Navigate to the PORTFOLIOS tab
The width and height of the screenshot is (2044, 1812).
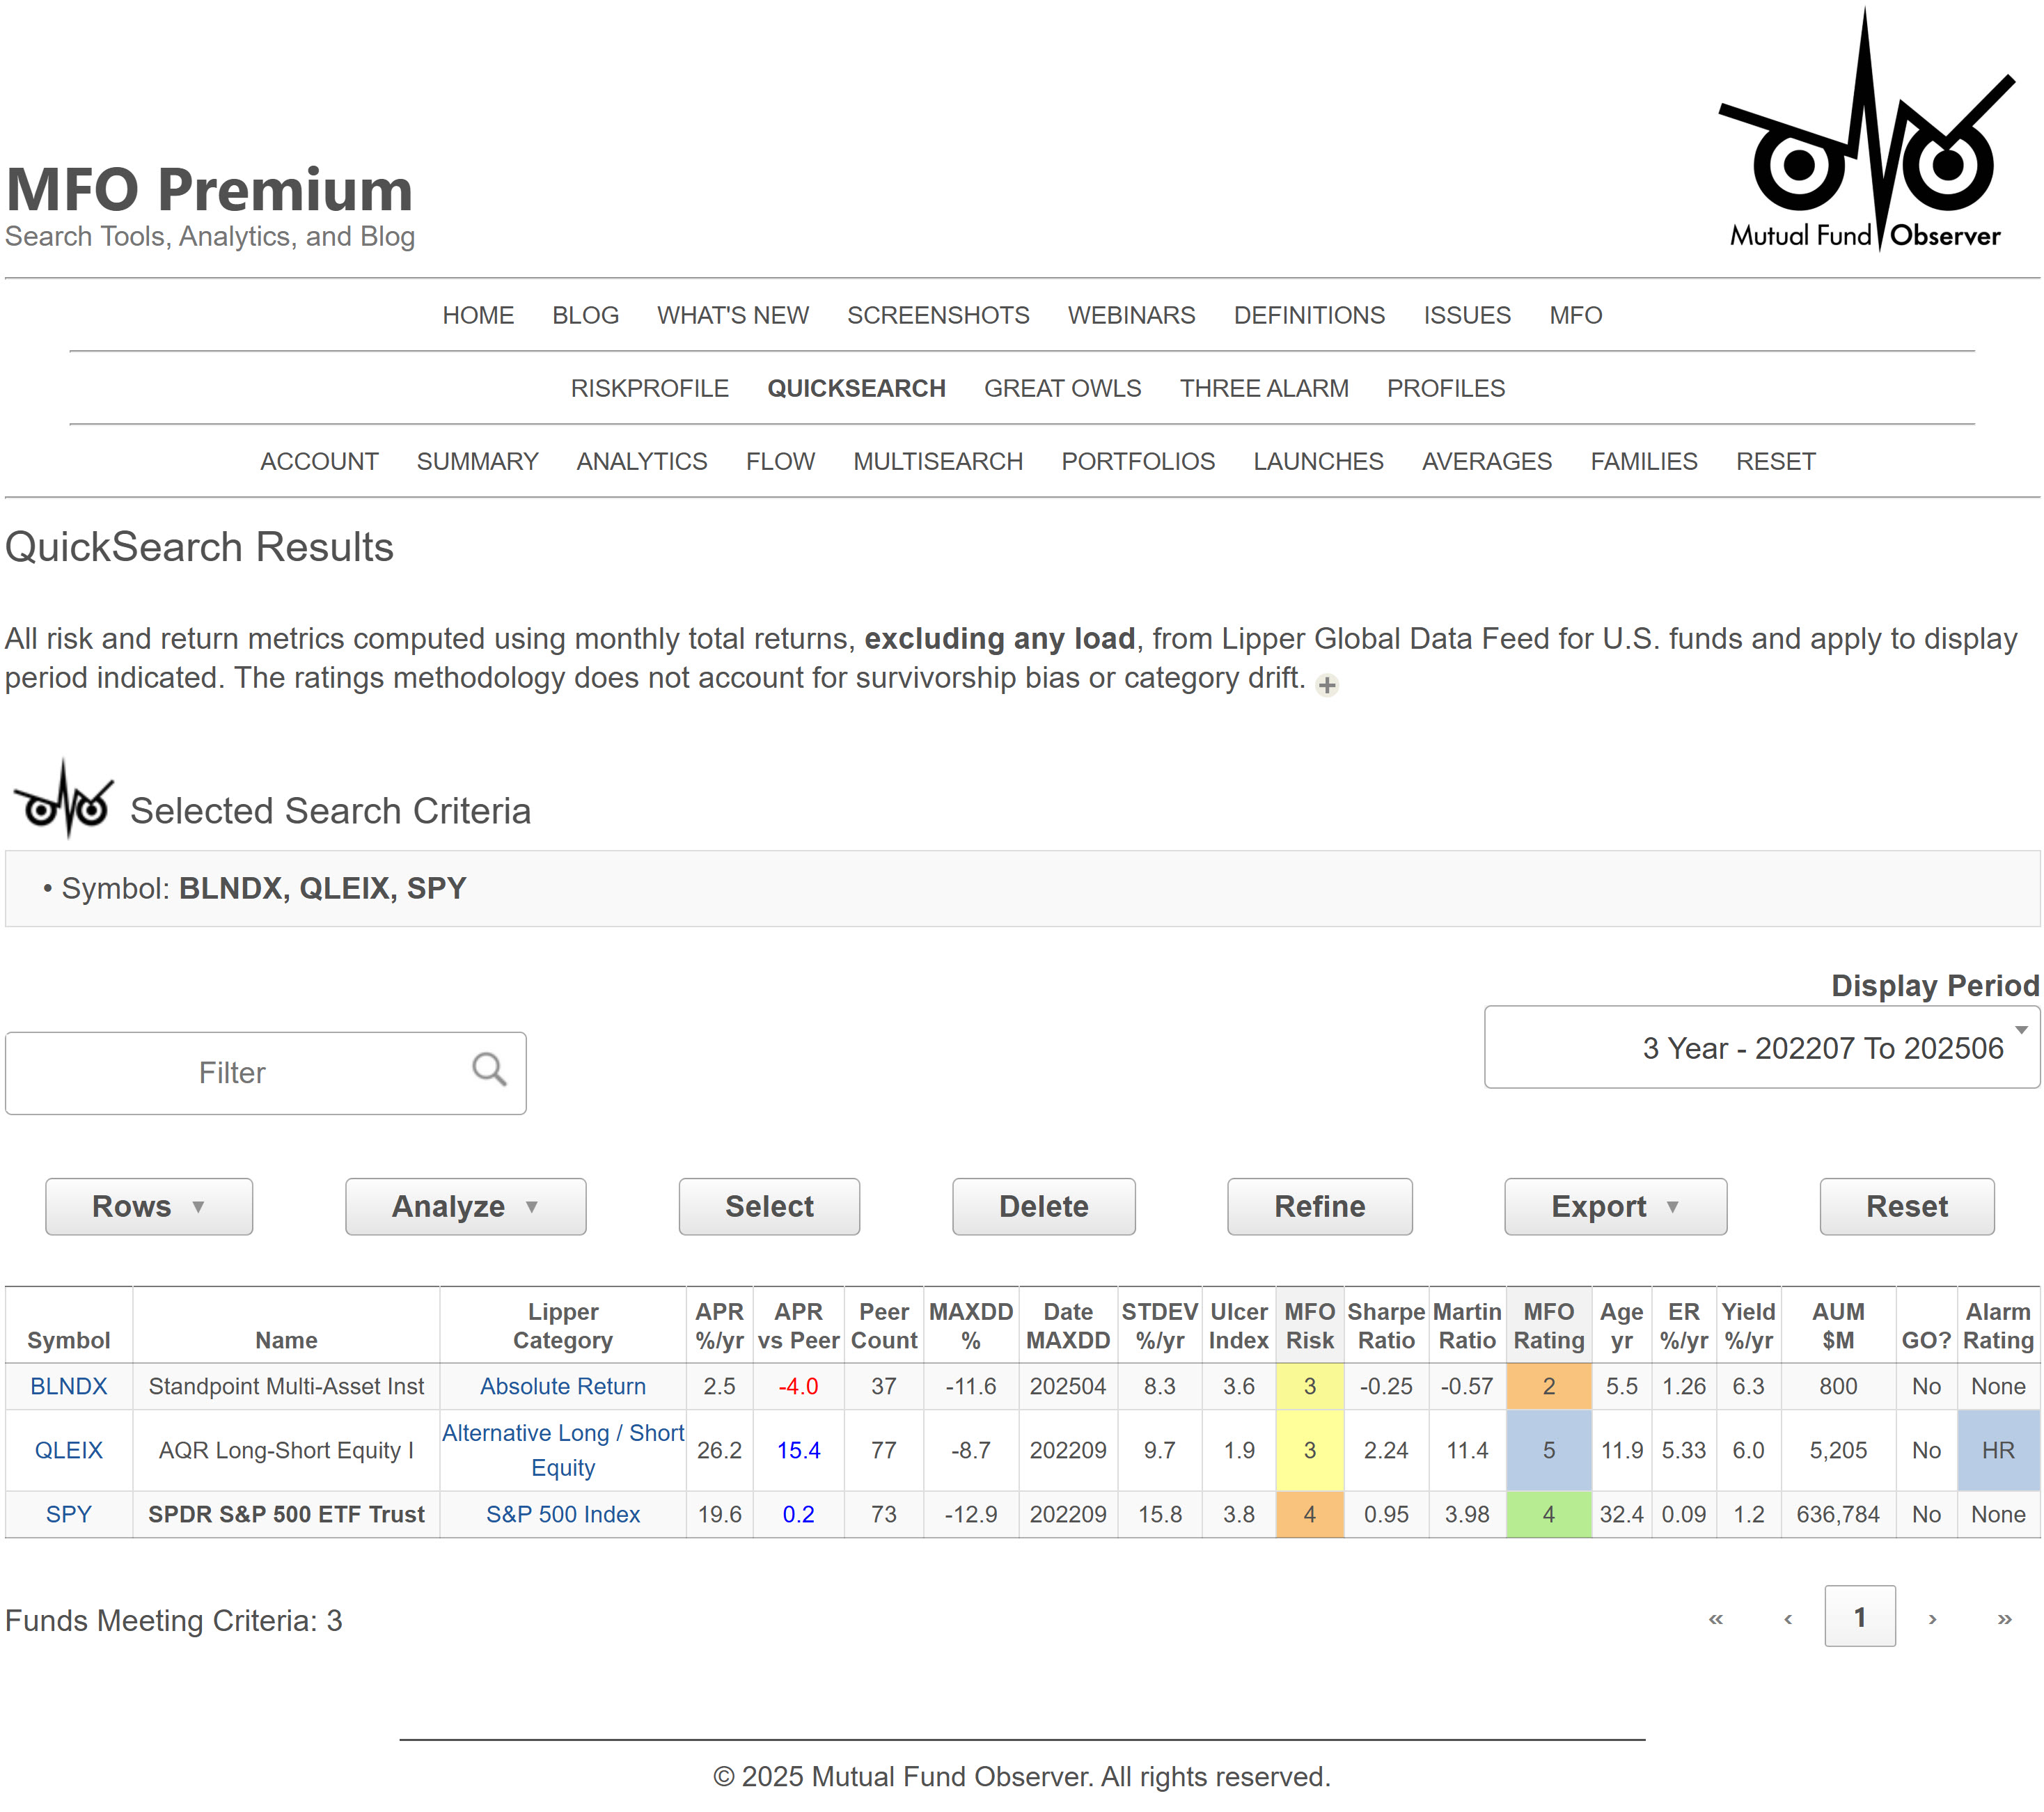(1138, 461)
